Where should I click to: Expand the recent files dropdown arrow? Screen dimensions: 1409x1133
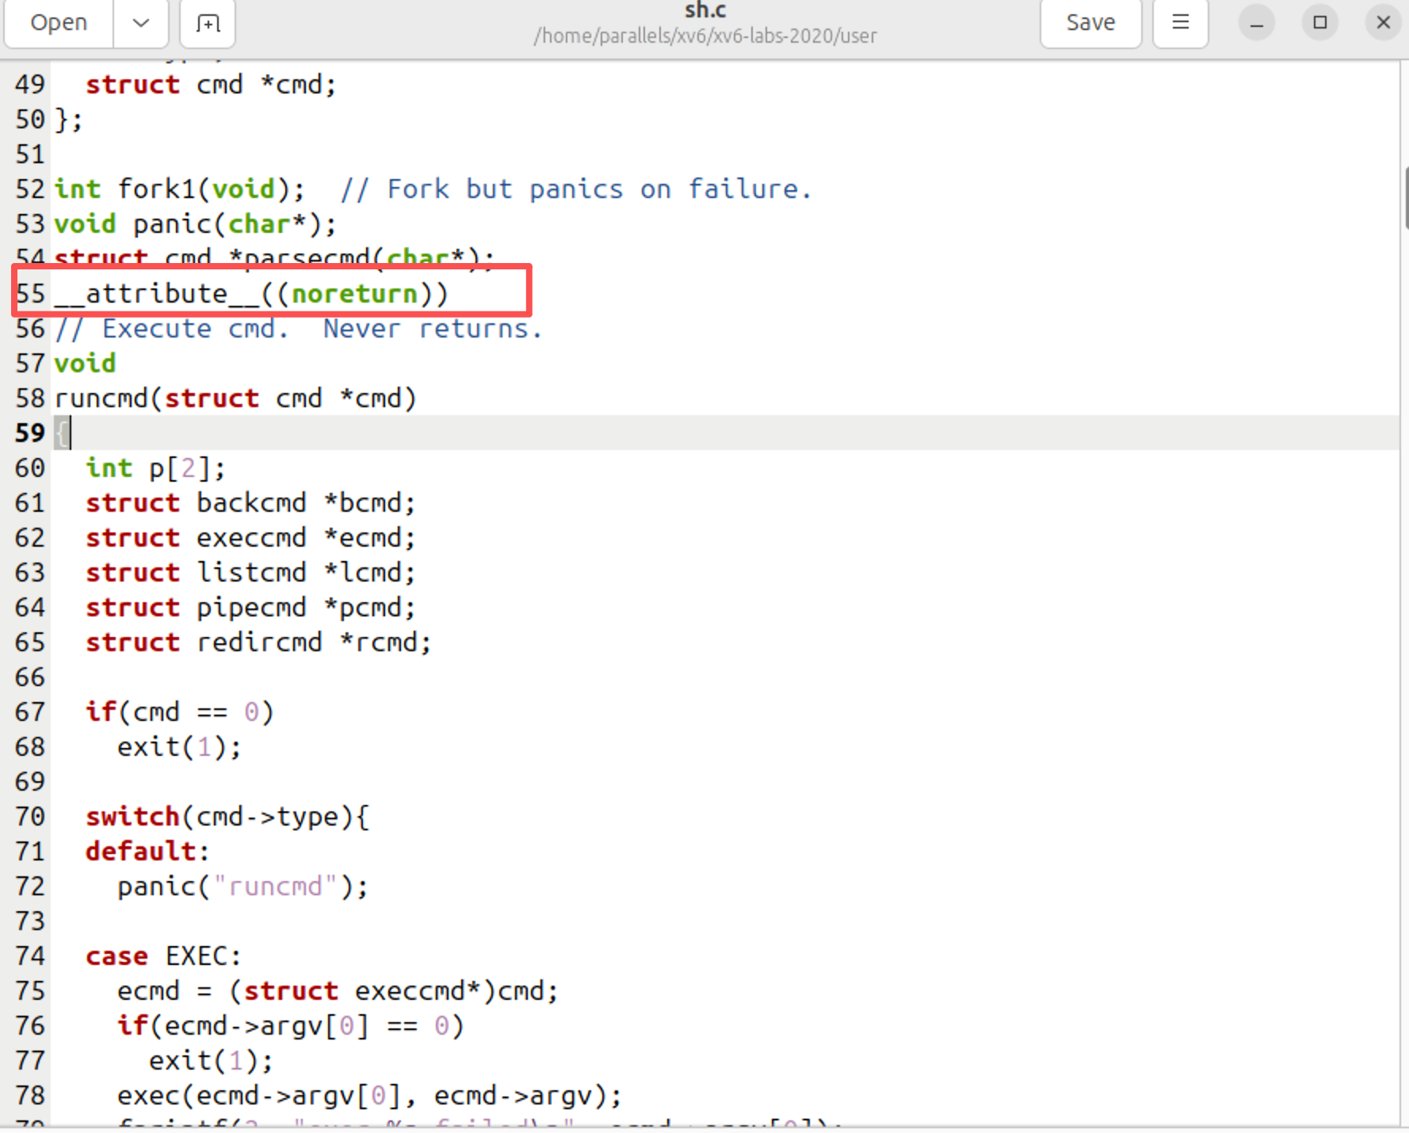[x=141, y=23]
